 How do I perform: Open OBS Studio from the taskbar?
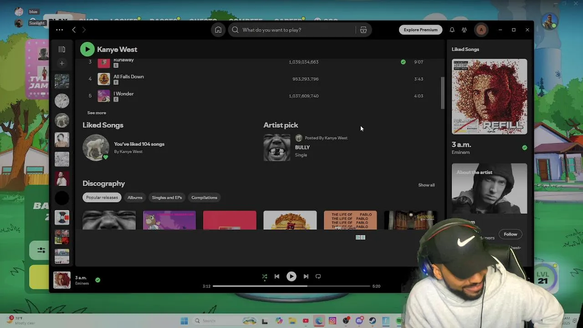346,321
